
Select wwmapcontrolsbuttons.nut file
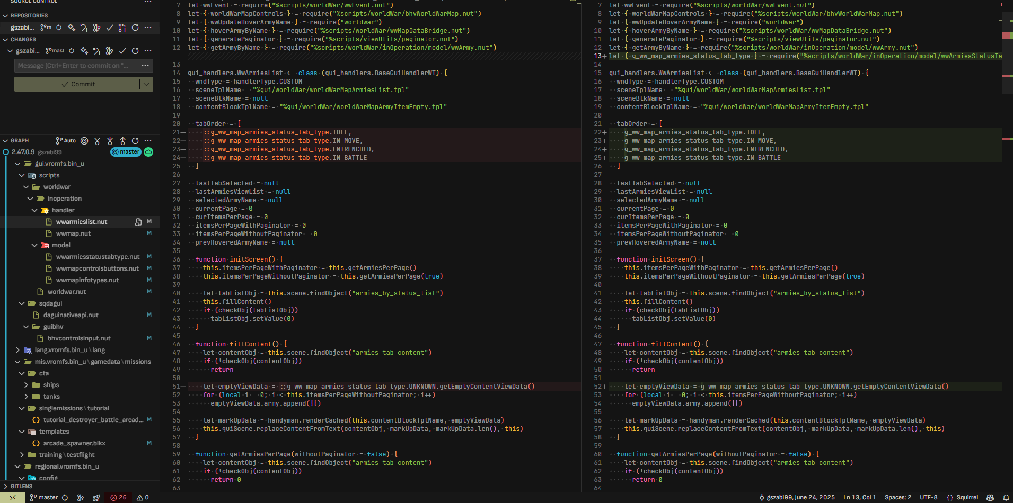(98, 268)
